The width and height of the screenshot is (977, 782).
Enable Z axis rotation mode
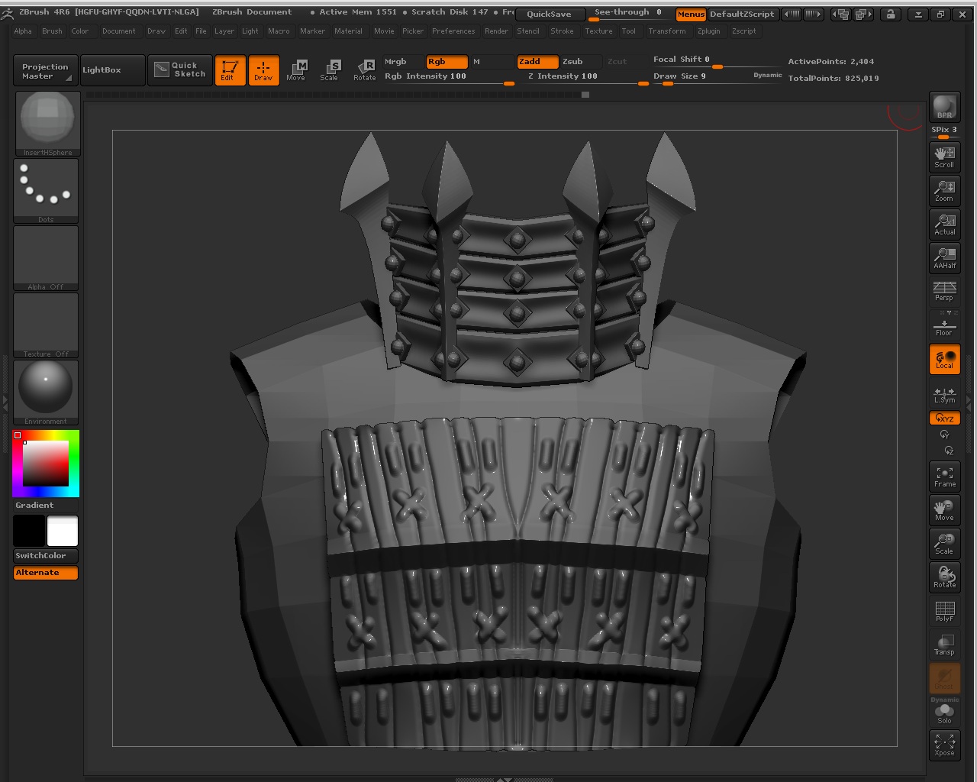point(949,451)
